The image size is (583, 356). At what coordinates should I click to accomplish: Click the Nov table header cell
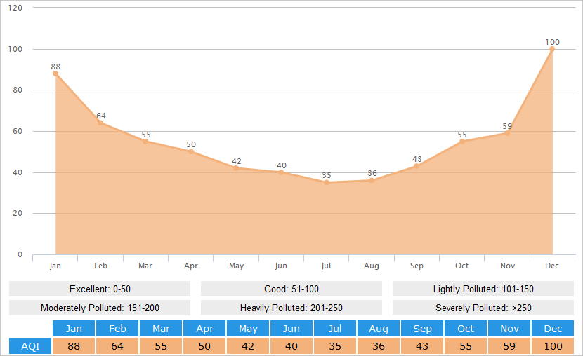click(x=509, y=329)
